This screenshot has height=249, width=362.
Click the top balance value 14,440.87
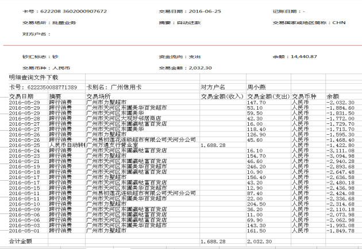click(x=305, y=56)
